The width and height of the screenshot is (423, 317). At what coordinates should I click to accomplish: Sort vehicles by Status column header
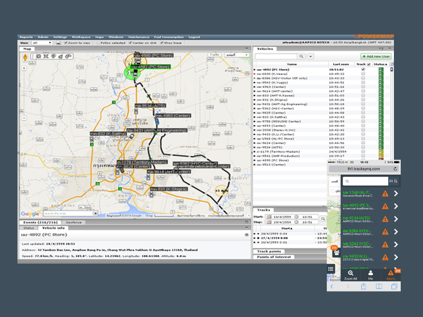[380, 64]
